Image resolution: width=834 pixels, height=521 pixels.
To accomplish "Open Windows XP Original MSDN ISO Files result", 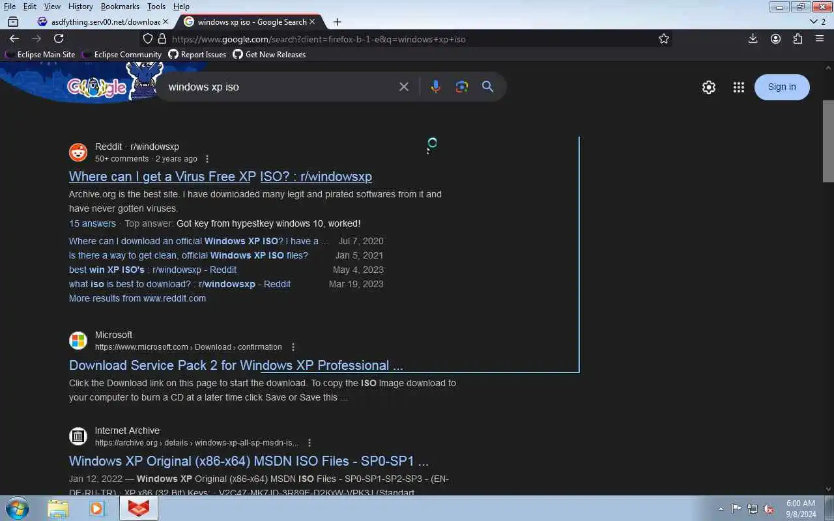I will (x=249, y=461).
